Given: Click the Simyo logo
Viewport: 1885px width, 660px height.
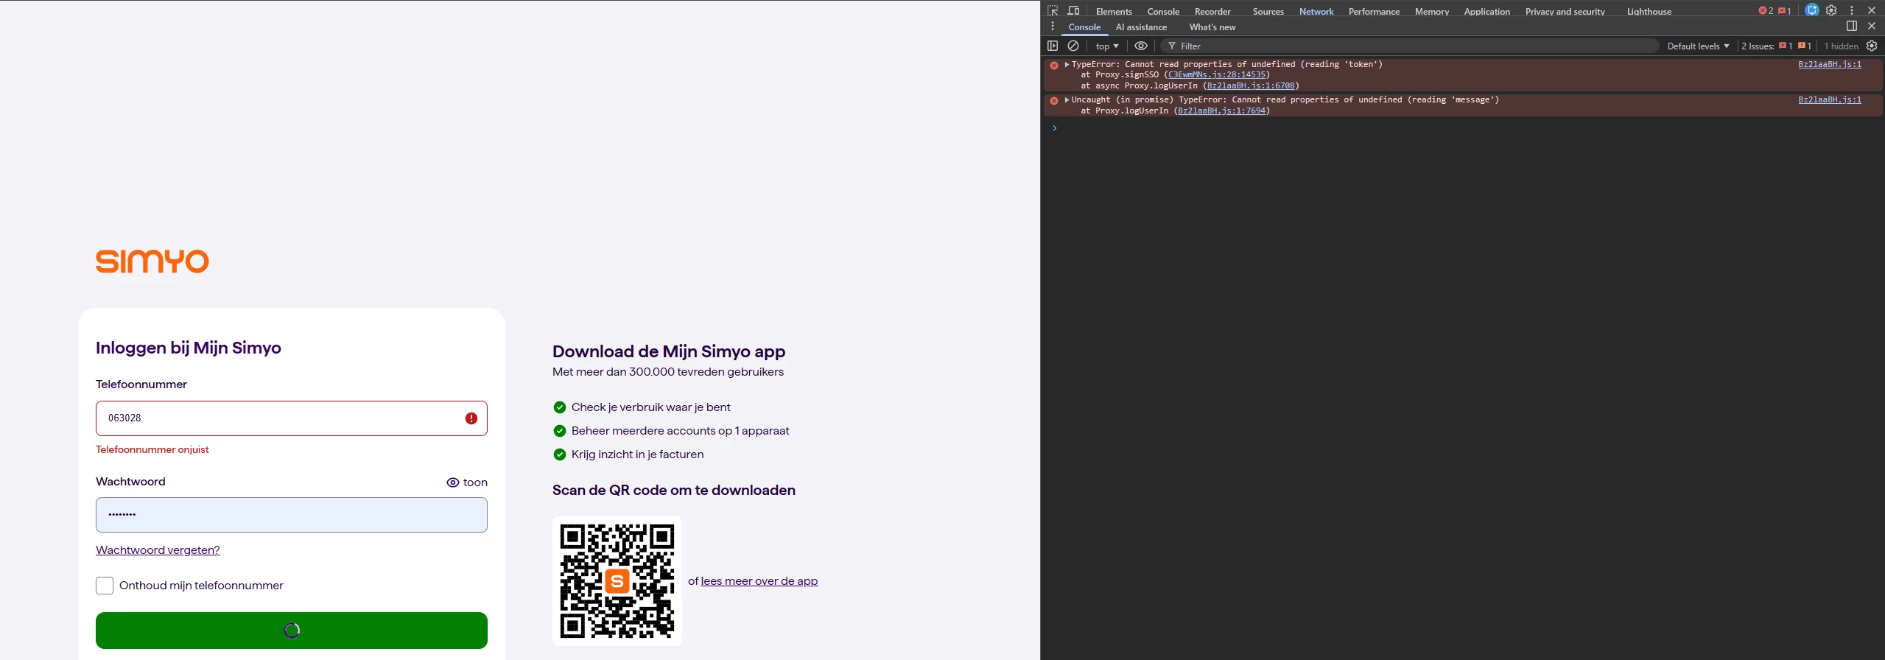Looking at the screenshot, I should tap(152, 261).
